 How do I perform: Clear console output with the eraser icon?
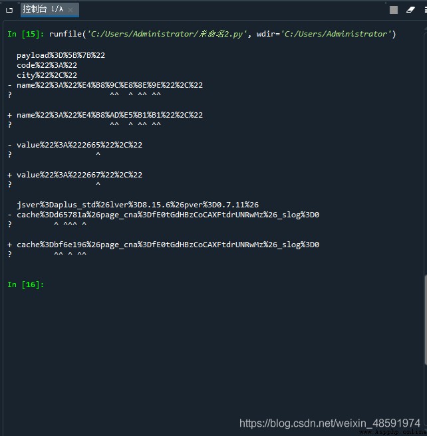(410, 10)
